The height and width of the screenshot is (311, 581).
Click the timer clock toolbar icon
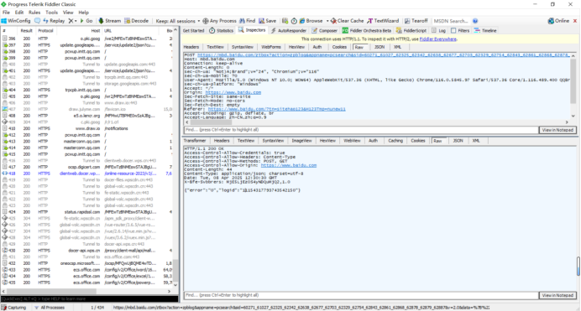294,21
